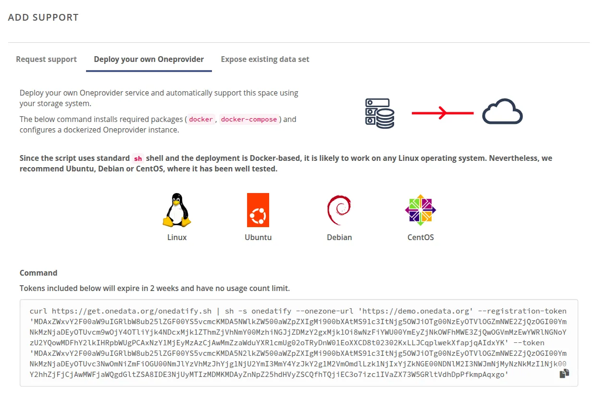Click the Oneprovider deployment description text

pyautogui.click(x=159, y=97)
